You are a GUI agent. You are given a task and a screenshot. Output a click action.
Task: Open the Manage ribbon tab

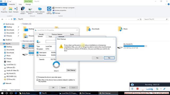[x=28, y=4]
